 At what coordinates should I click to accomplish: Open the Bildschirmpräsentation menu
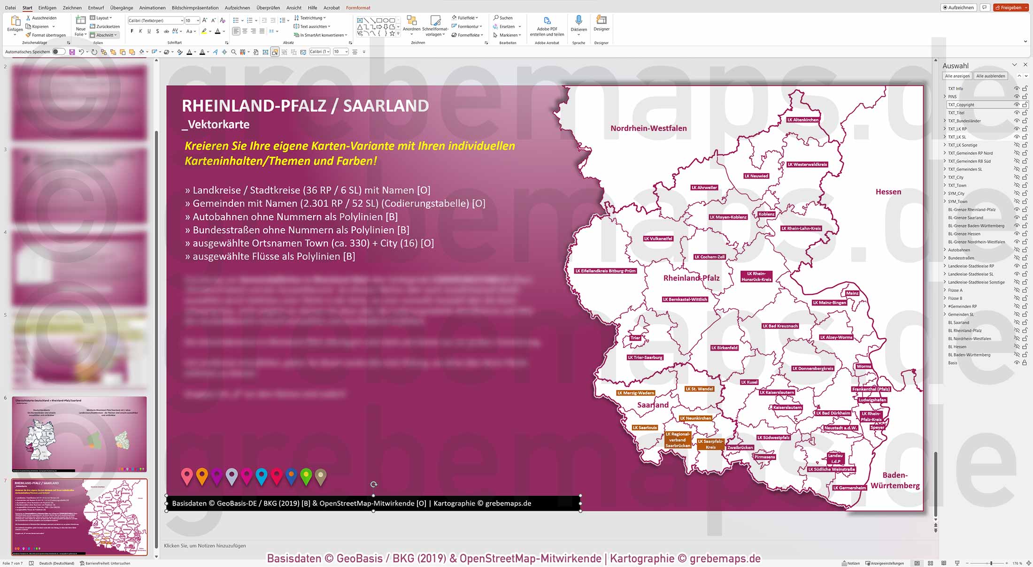pos(195,8)
